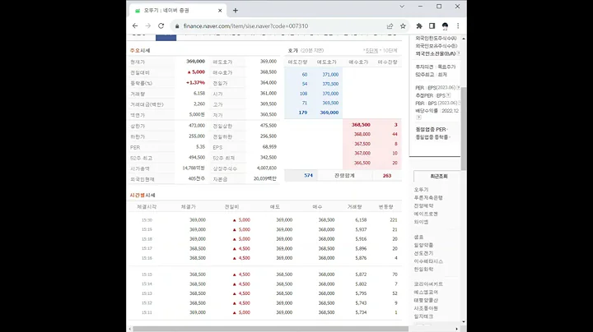Open 일지테크 in the recent list
This screenshot has width=593, height=332.
pos(423,316)
